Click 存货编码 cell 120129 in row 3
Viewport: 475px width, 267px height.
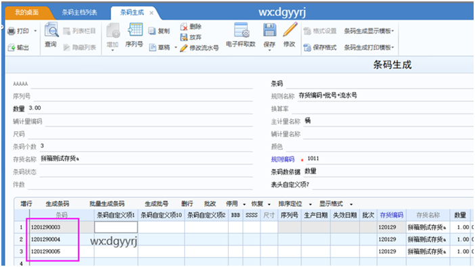[x=392, y=251]
